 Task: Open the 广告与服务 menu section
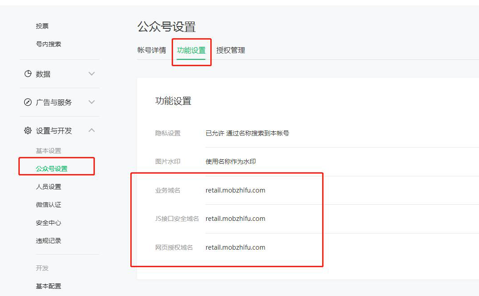pyautogui.click(x=54, y=103)
